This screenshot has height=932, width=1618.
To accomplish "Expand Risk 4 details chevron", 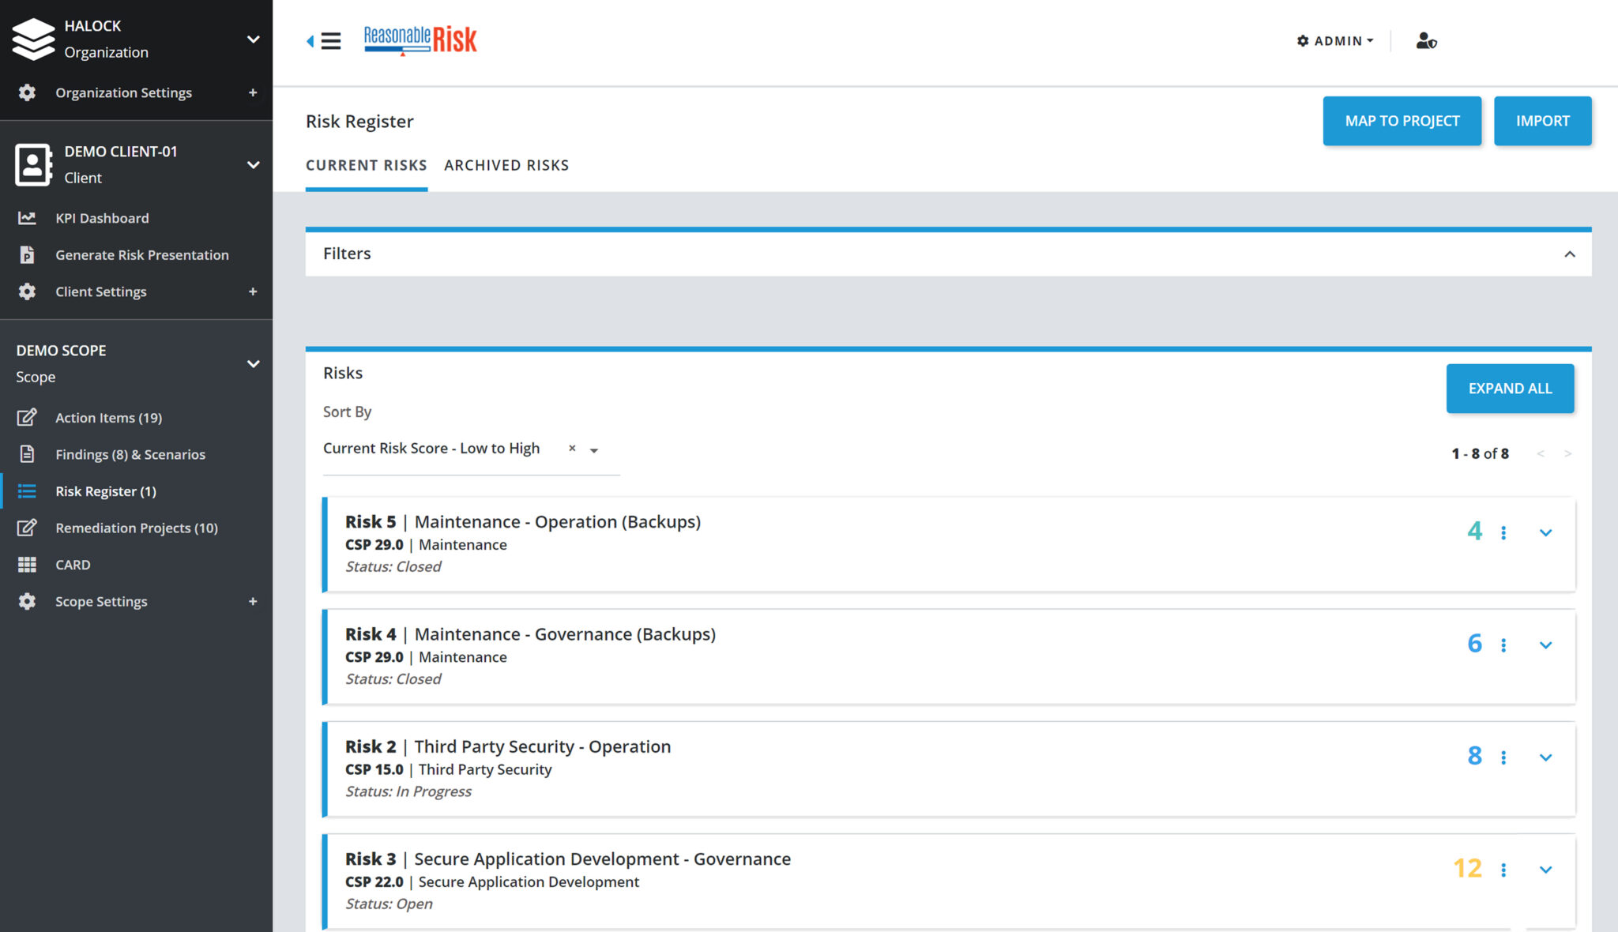I will (1545, 645).
